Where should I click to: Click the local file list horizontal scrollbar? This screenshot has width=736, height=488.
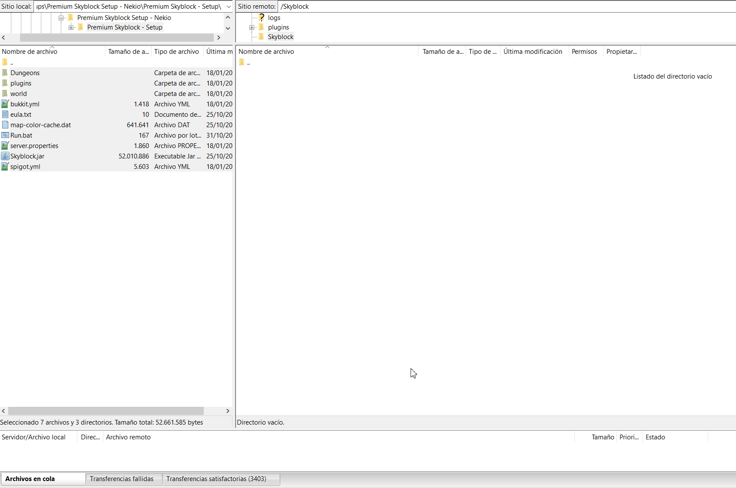(106, 411)
